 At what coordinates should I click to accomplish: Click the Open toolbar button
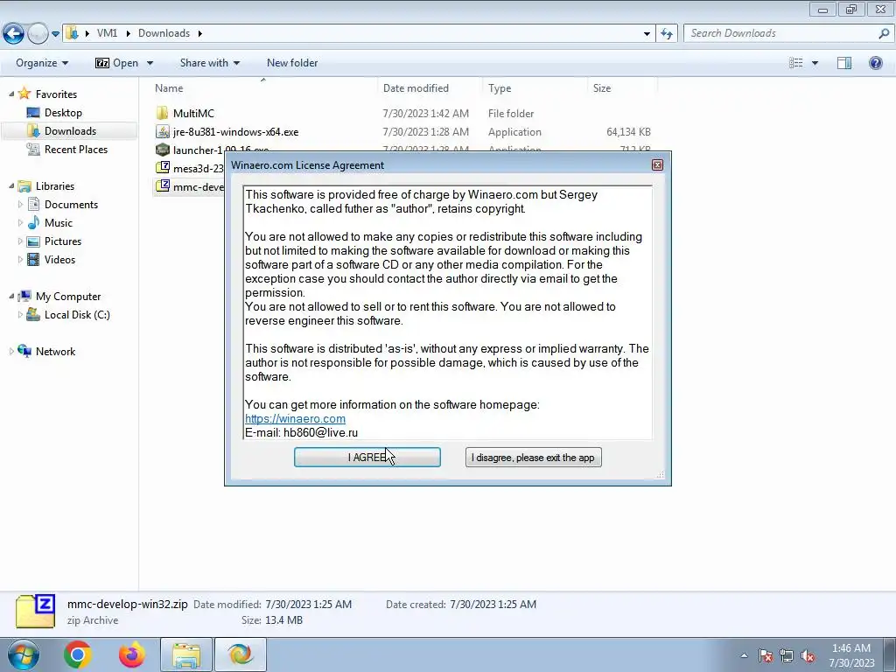pos(116,63)
